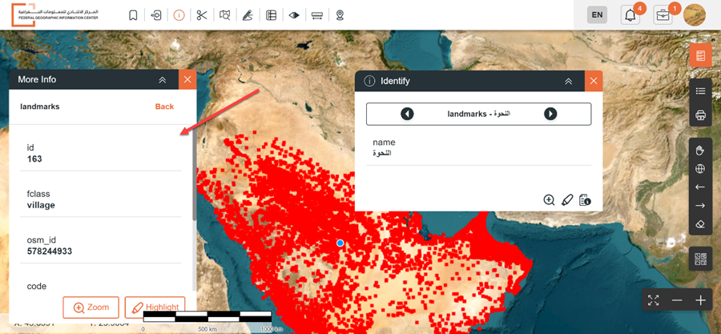Go to previous map extent
This screenshot has width=721, height=334.
700,187
